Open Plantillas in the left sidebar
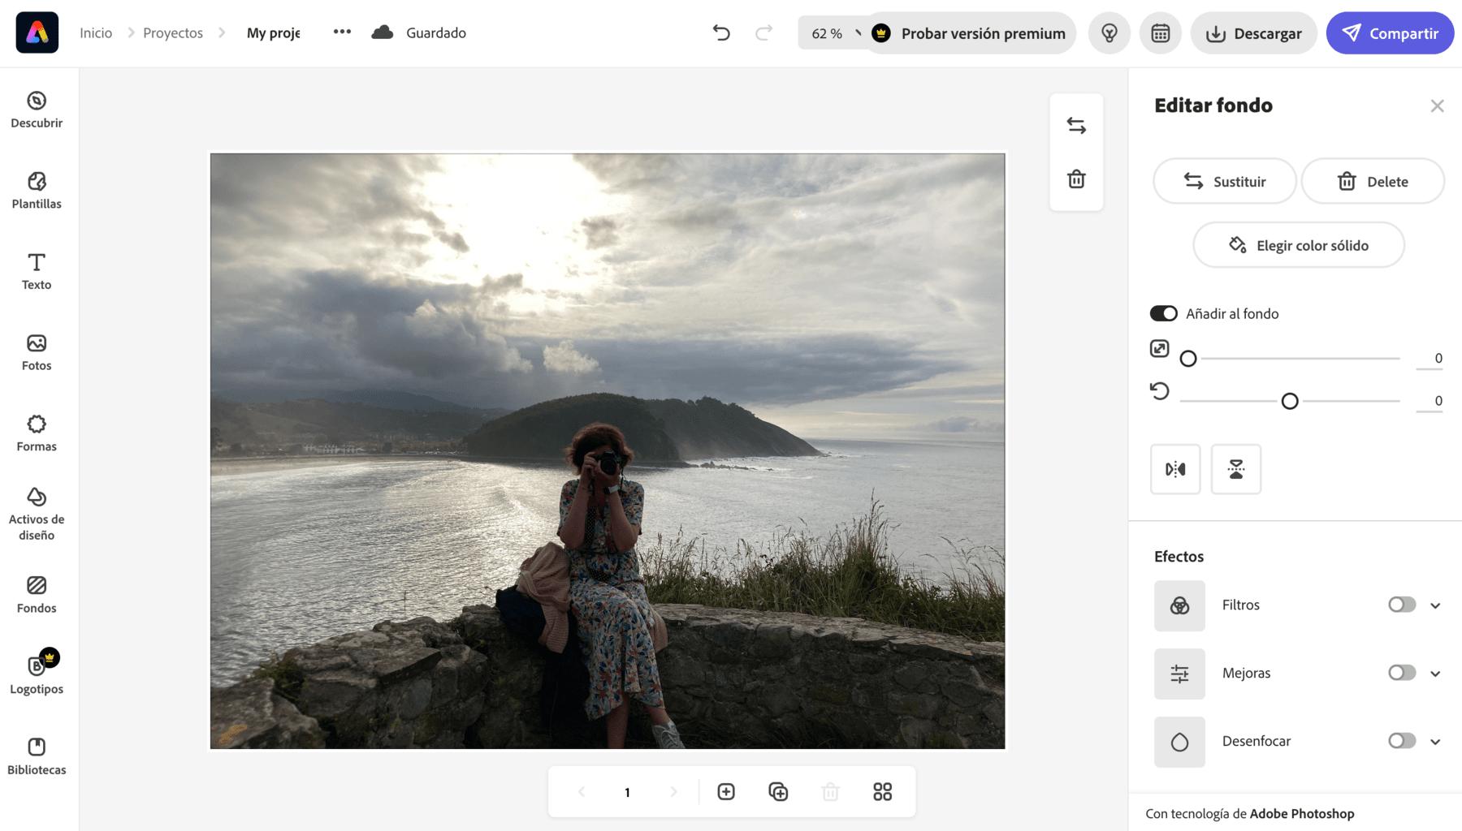Viewport: 1462px width, 831px height. [37, 191]
